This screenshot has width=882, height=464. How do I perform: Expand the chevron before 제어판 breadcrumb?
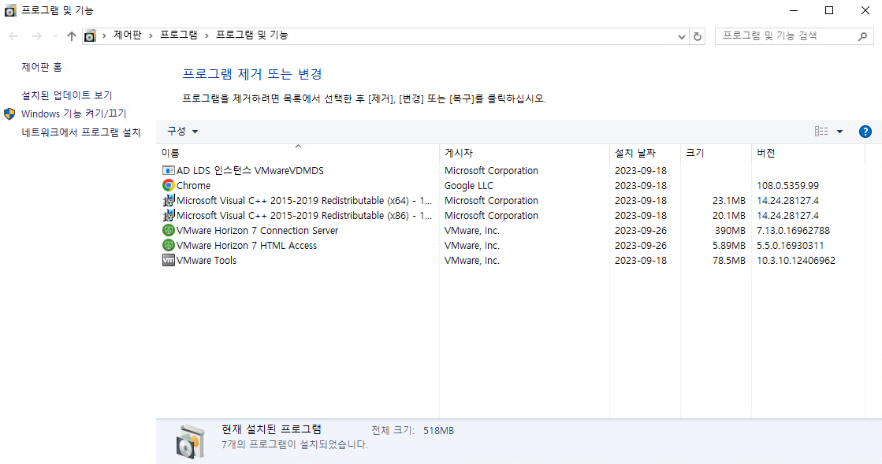(104, 35)
